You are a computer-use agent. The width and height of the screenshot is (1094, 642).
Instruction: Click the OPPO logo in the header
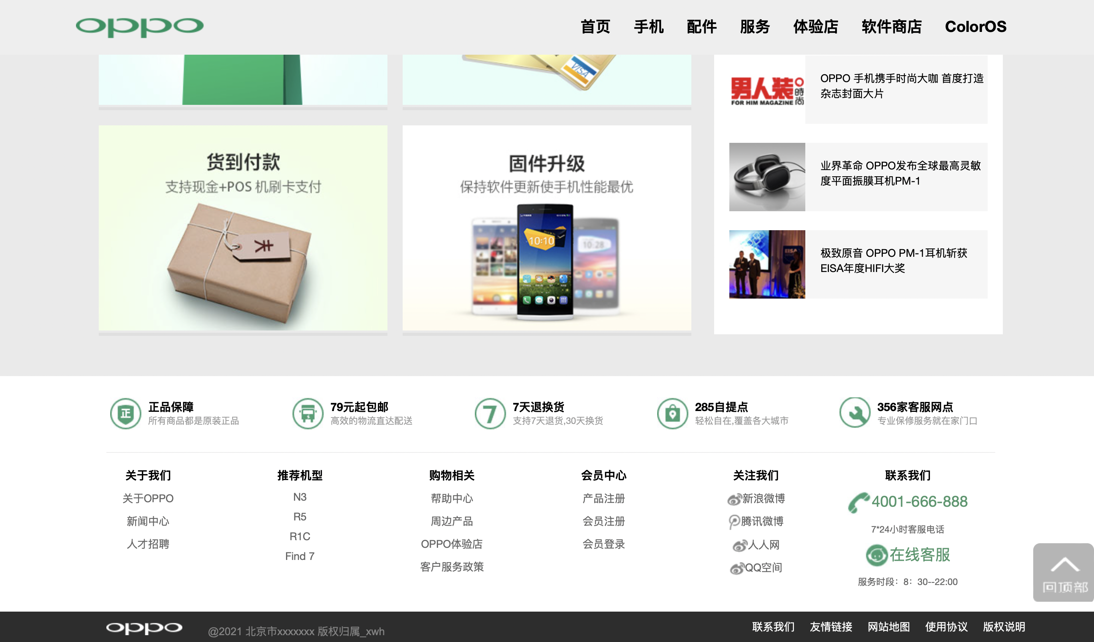pos(140,27)
